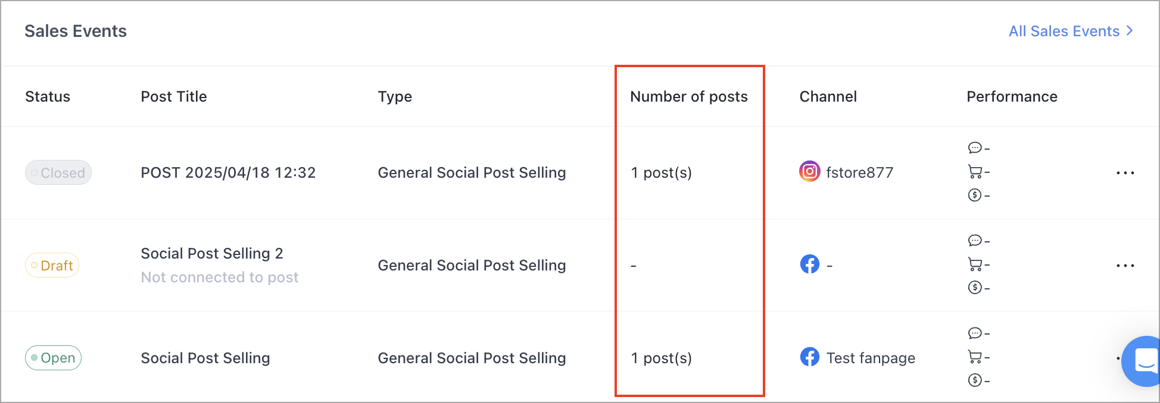Viewport: 1160px width, 403px height.
Task: Click the Instagram icon beside fstore877
Action: 809,172
